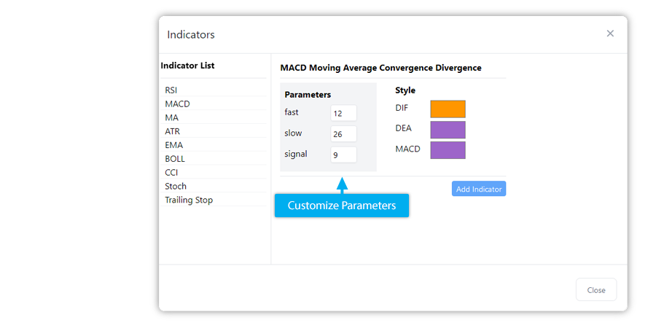Select CCI indicator in list
The image size is (656, 328).
(x=171, y=173)
